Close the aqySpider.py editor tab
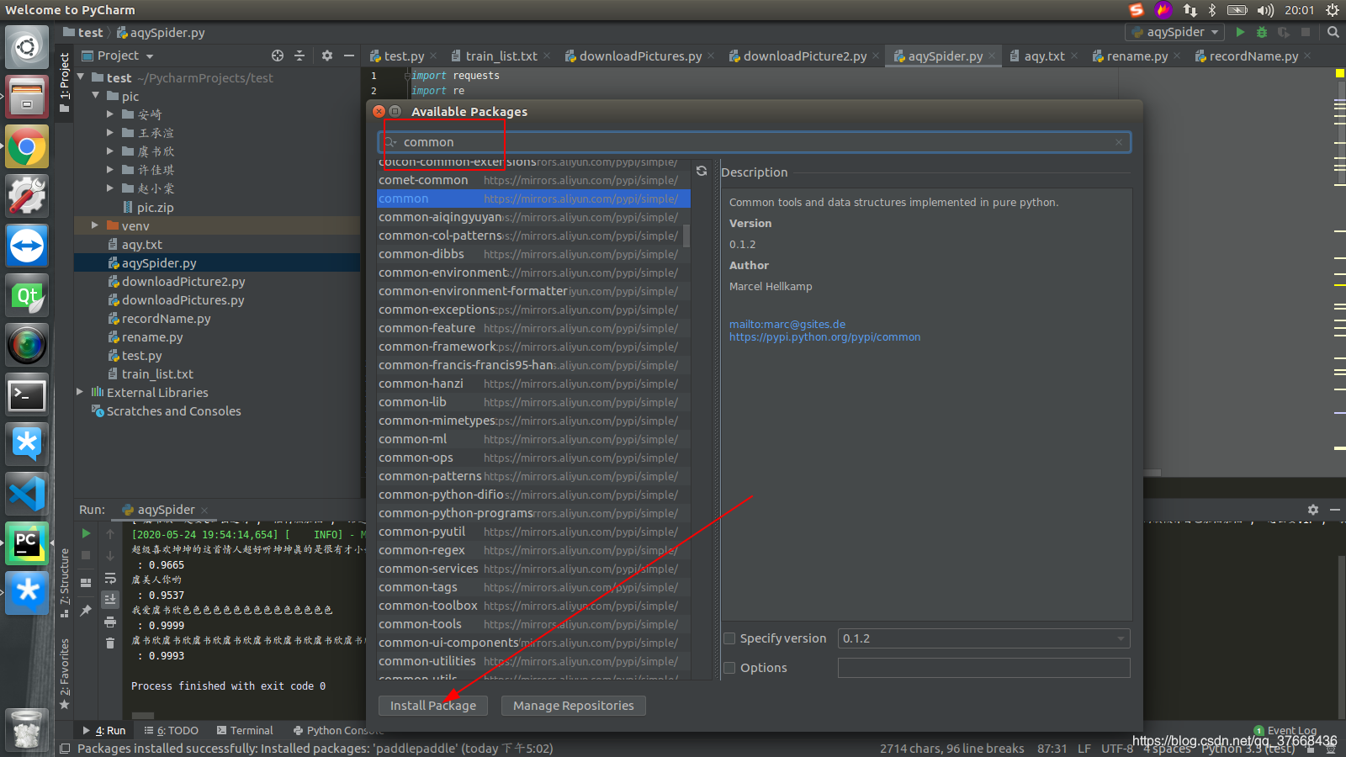The image size is (1346, 757). coord(992,56)
